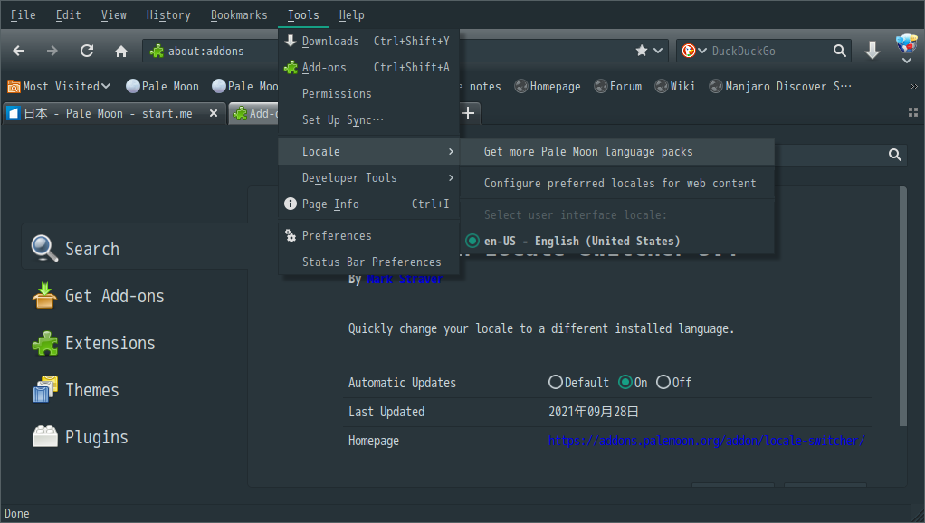This screenshot has height=523, width=925.
Task: Open the Themes category
Action: 135,390
